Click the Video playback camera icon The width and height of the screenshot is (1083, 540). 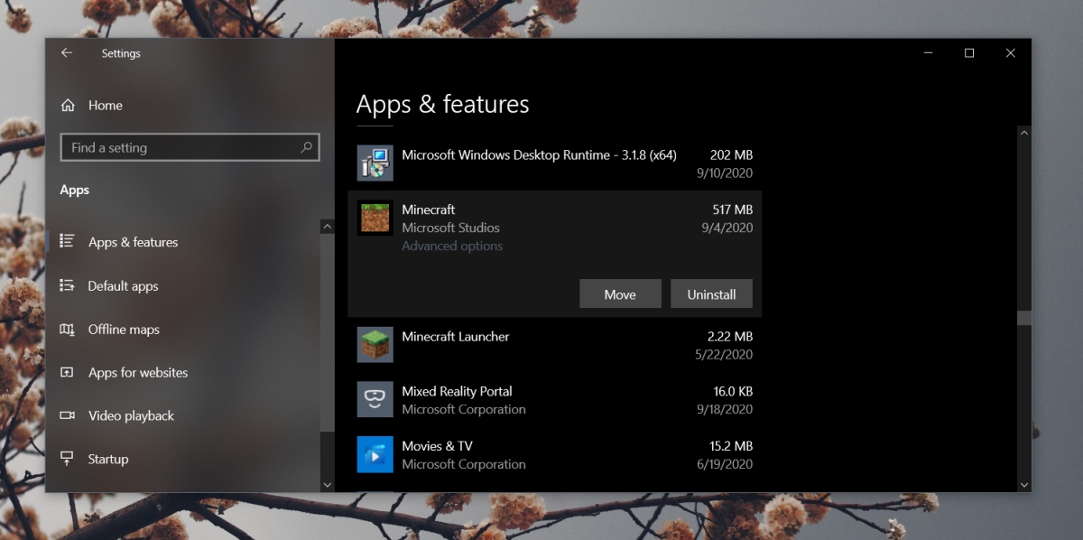tap(67, 415)
